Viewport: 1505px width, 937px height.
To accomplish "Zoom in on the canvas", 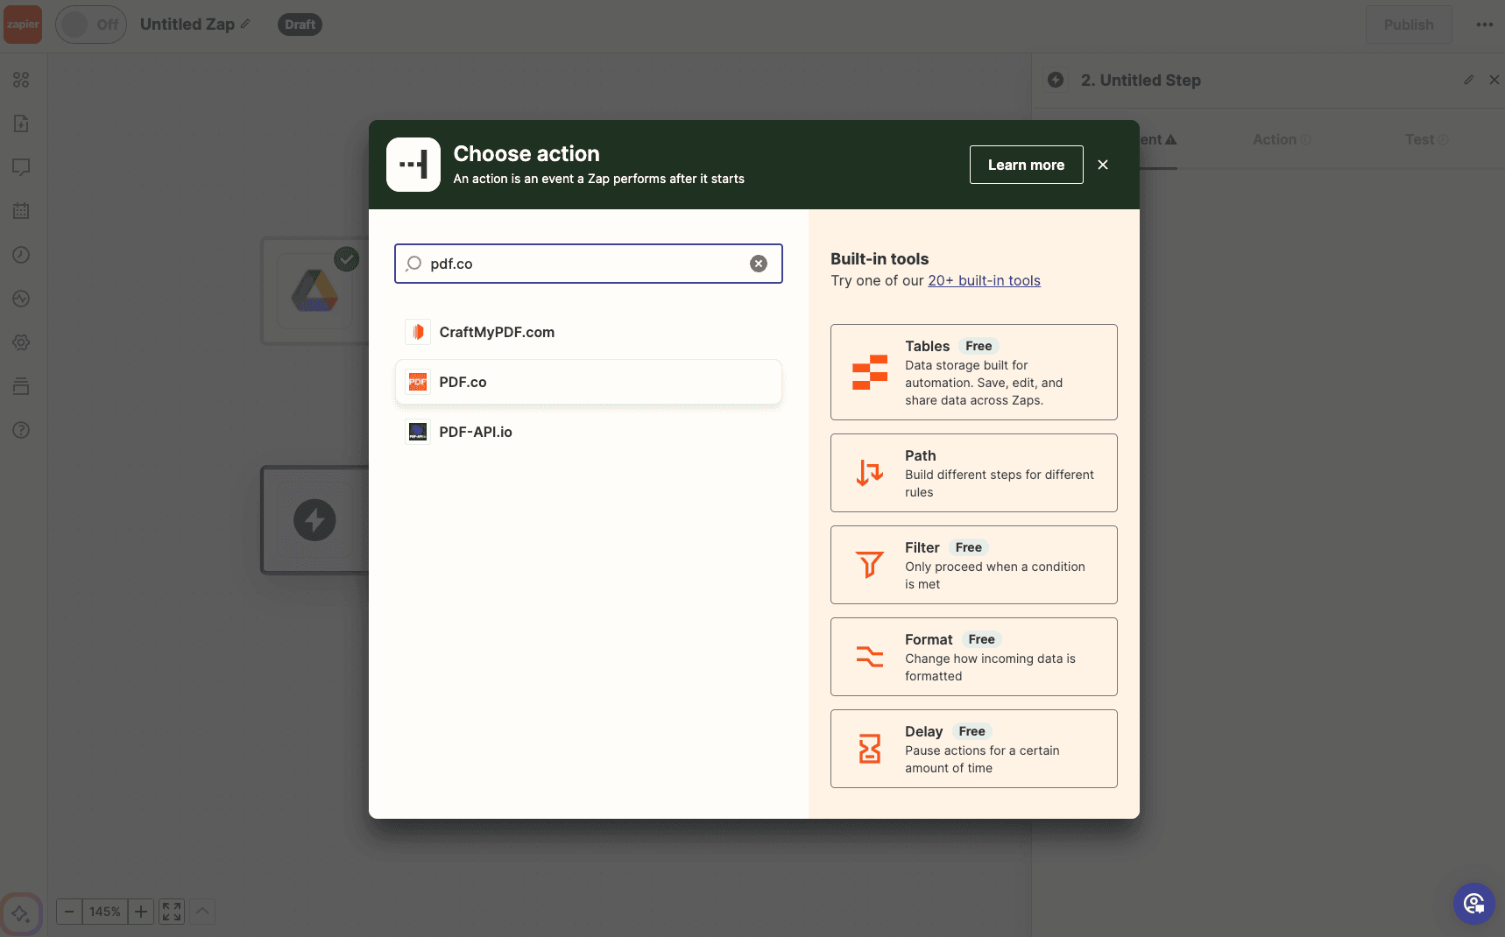I will (x=140, y=912).
